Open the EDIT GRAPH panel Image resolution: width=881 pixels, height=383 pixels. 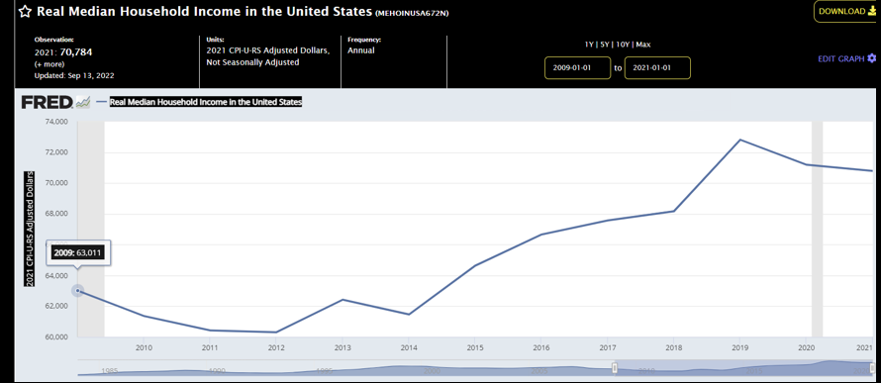coord(846,58)
